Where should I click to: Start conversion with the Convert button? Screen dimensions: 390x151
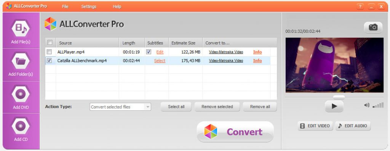(x=235, y=132)
